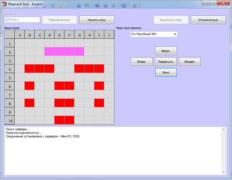Viewport: 232px width, 180px height.
Task: Click empty grid cell A1
Action: 20,43
